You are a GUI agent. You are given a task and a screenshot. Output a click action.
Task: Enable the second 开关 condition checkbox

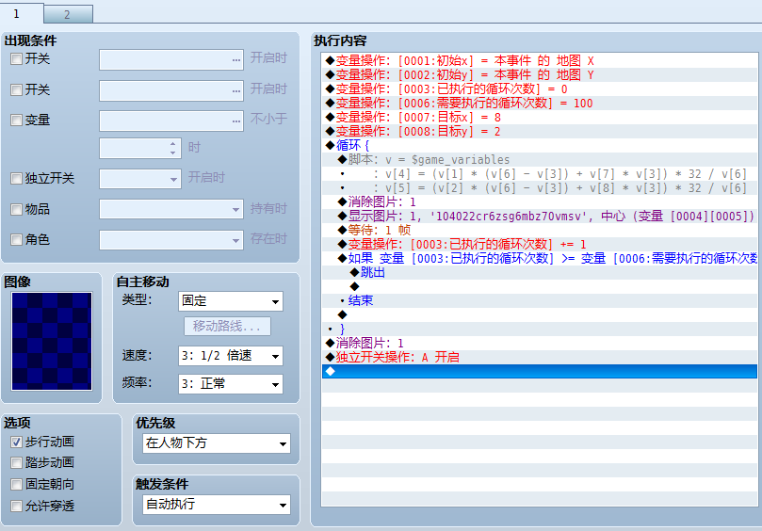[x=17, y=89]
